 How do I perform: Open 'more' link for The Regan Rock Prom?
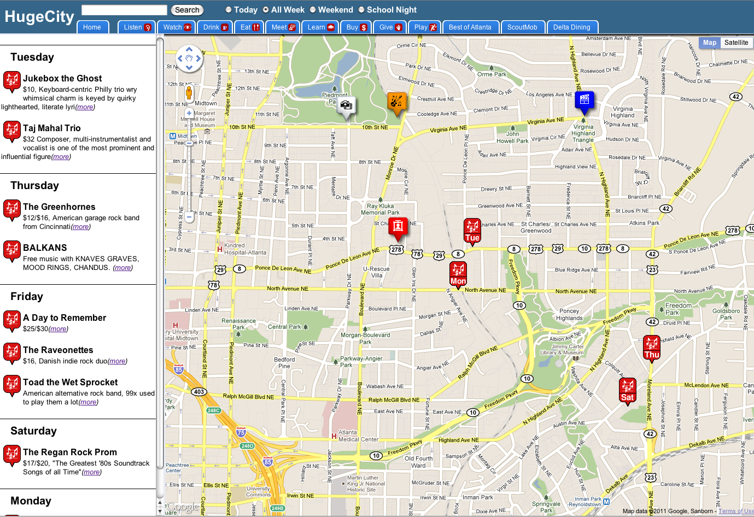91,472
